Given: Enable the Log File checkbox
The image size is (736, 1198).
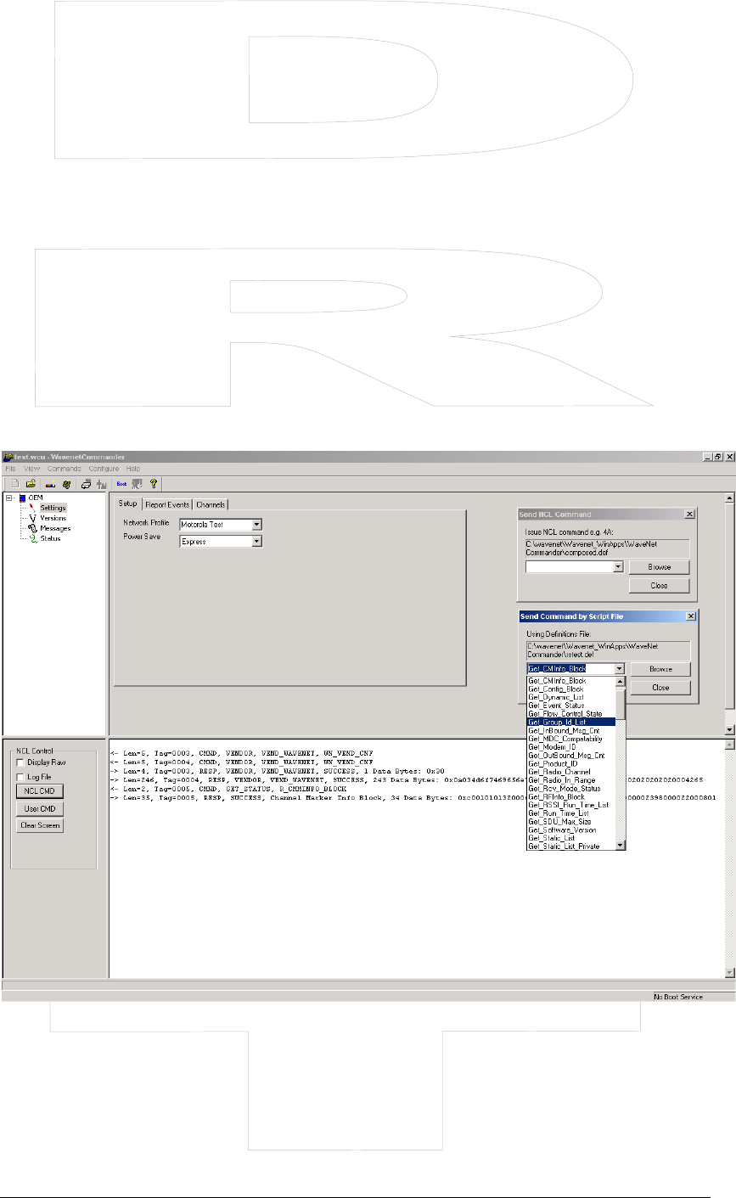Looking at the screenshot, I should coord(21,776).
